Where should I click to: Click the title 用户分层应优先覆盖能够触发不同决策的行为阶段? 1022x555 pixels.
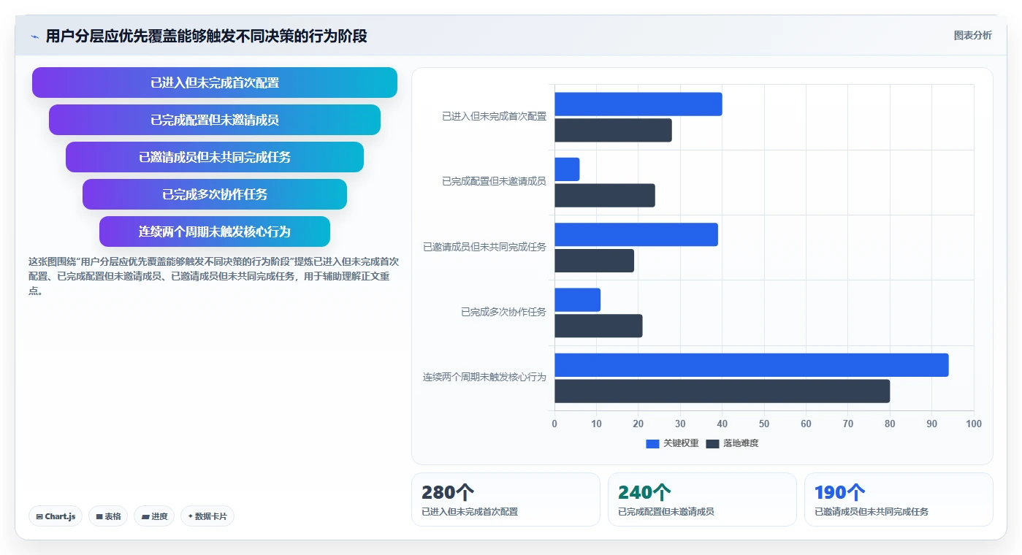[207, 36]
